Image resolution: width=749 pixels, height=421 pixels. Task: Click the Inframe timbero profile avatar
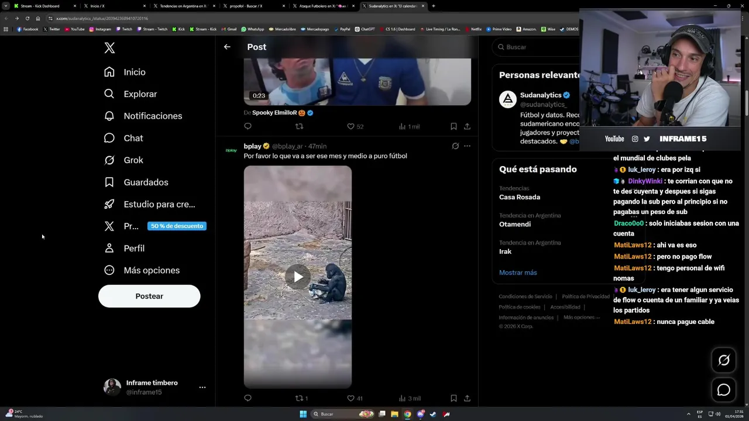[112, 387]
